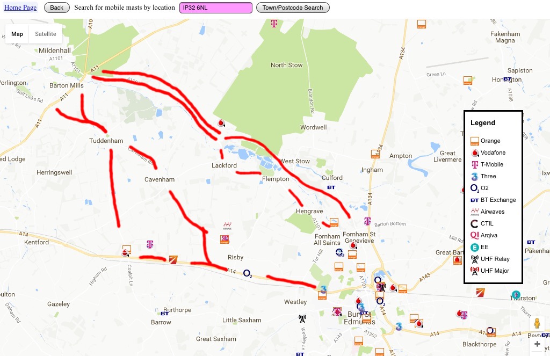Switch to Satellite map view
The image size is (550, 356).
(x=45, y=34)
